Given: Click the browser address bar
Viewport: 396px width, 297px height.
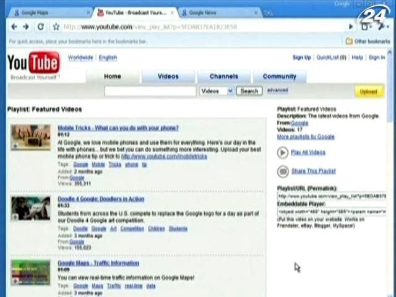Looking at the screenshot, I should click(204, 27).
